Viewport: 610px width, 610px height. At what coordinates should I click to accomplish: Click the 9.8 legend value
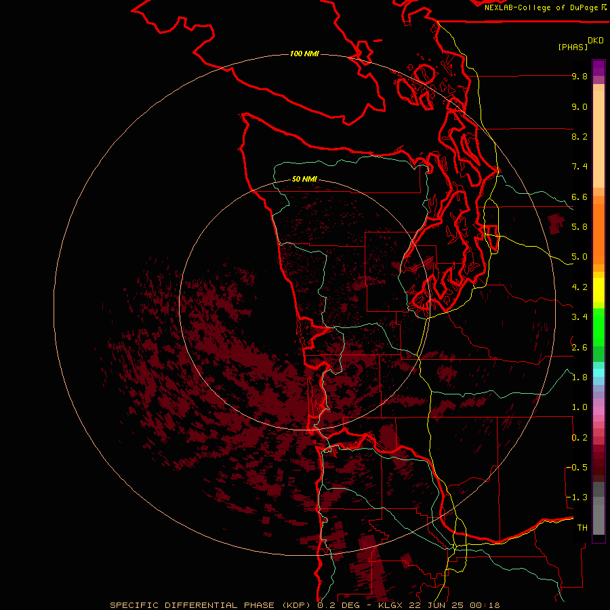coord(579,76)
